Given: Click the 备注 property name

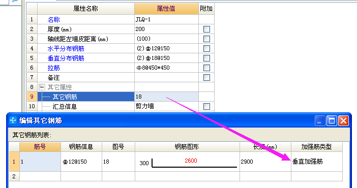Looking at the screenshot, I should pyautogui.click(x=53, y=78).
